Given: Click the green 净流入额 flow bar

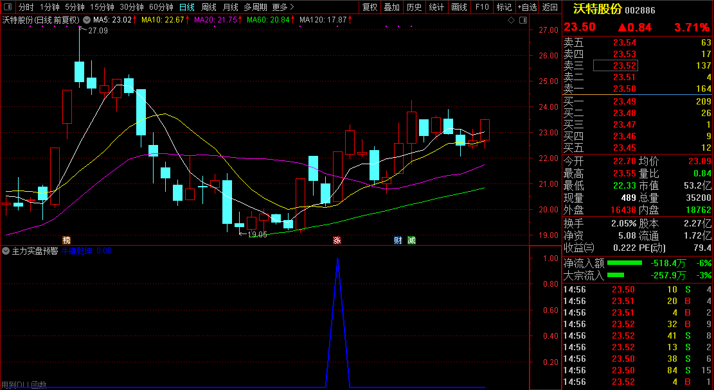Looking at the screenshot, I should point(625,263).
